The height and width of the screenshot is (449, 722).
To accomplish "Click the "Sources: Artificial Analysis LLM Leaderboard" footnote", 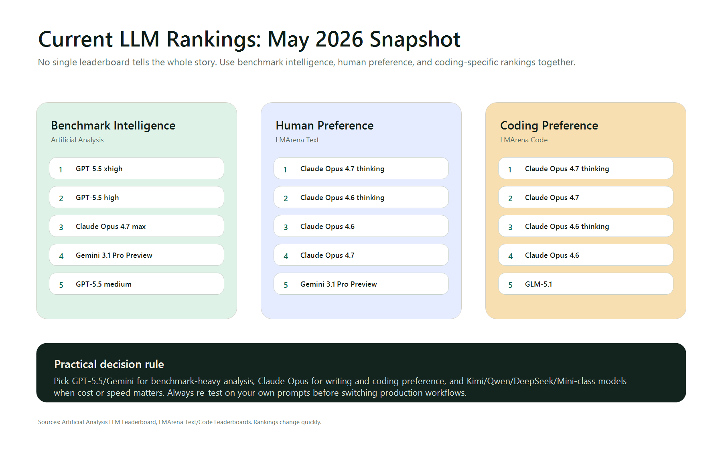I will click(x=180, y=422).
